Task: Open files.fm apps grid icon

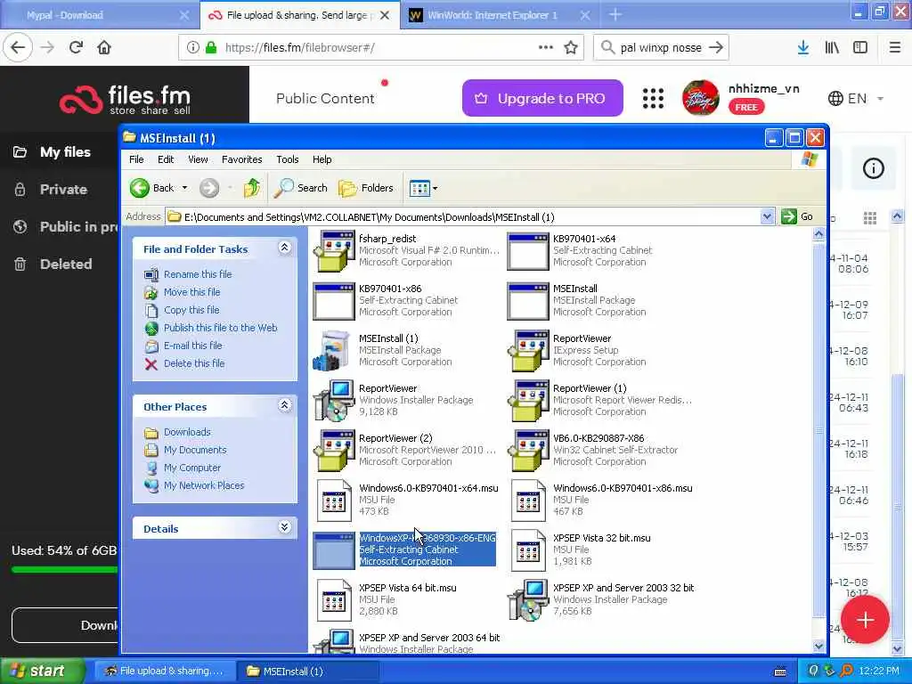Action: pos(653,98)
